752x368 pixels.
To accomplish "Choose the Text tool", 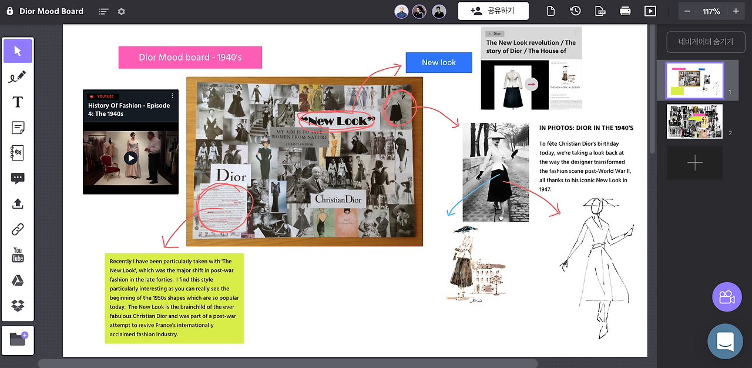I will pos(18,102).
